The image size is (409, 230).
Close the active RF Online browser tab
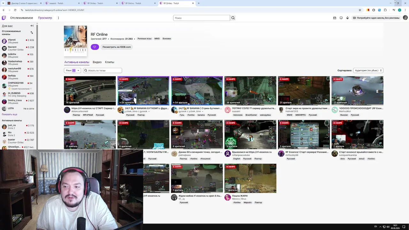coord(193,3)
